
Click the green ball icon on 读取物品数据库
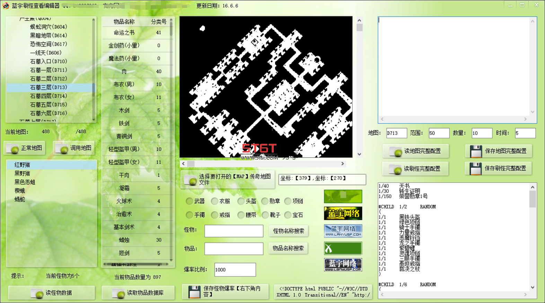120,294
